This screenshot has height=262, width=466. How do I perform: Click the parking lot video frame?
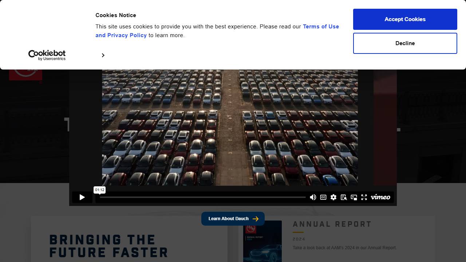pos(229,127)
